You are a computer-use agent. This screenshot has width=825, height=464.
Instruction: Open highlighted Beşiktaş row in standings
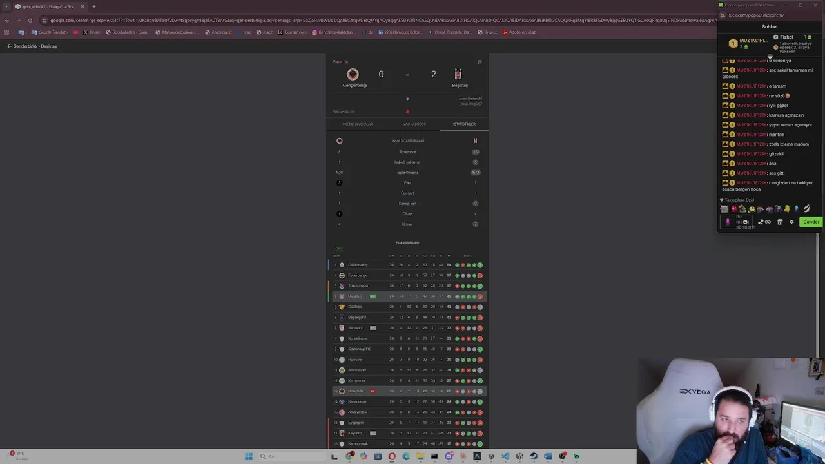point(407,296)
